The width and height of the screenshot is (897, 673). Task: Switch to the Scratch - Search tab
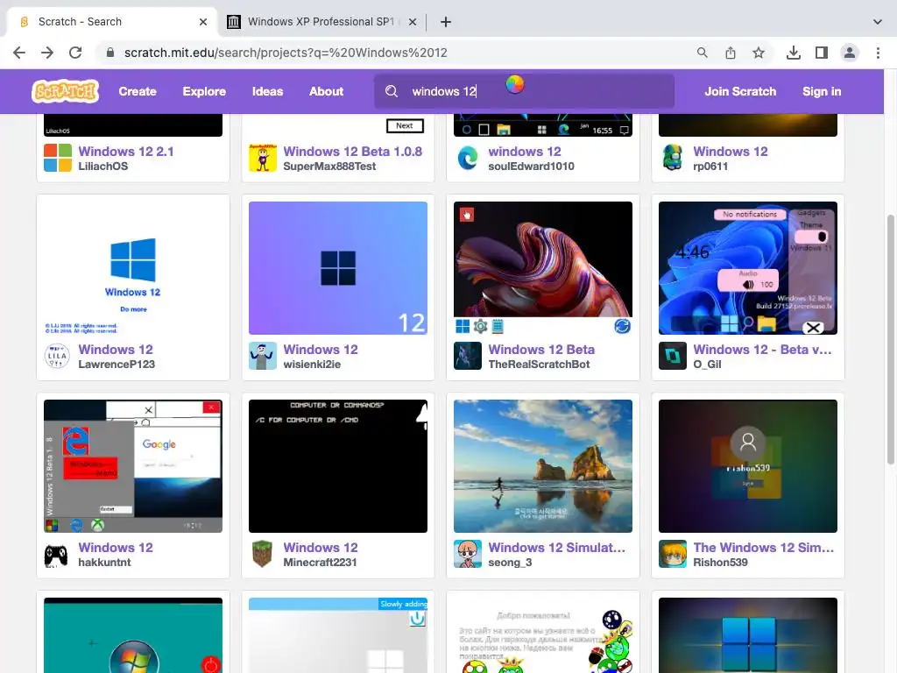111,22
